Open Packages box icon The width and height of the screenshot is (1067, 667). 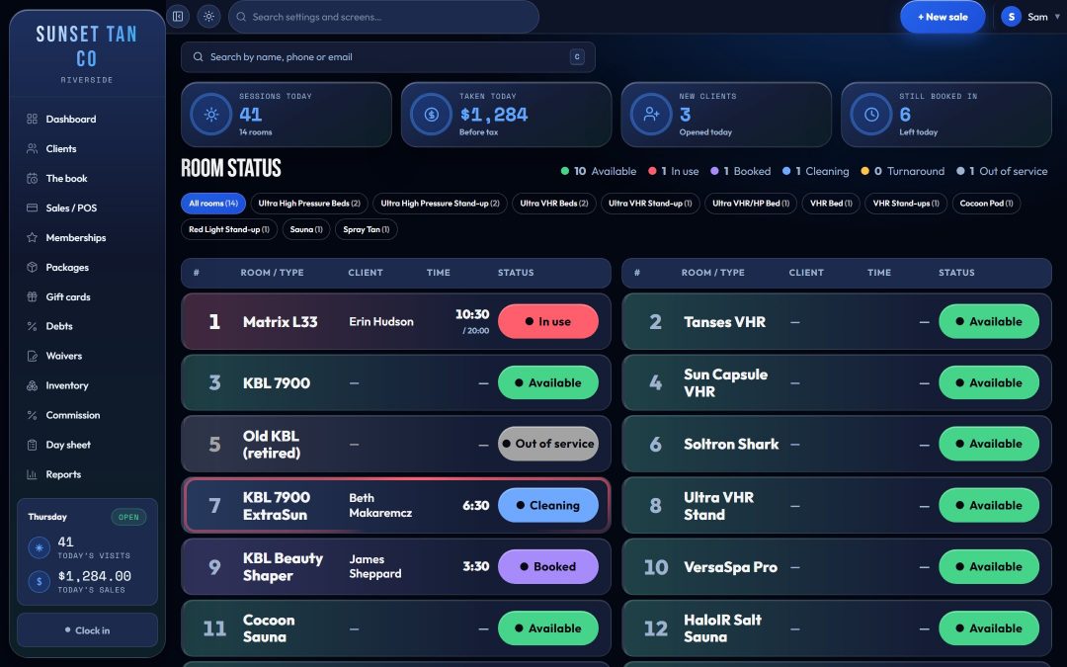point(32,267)
